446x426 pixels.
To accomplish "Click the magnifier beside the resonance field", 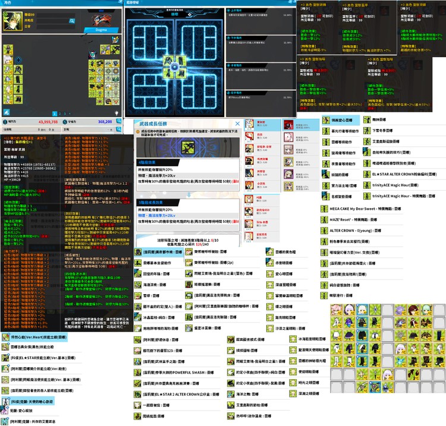I will click(72, 20).
